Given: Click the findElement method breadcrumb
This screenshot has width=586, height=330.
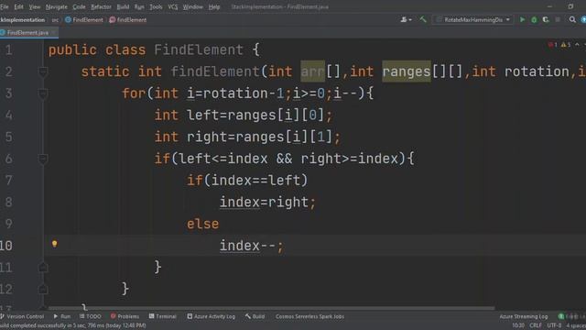Looking at the screenshot, I should [128, 20].
